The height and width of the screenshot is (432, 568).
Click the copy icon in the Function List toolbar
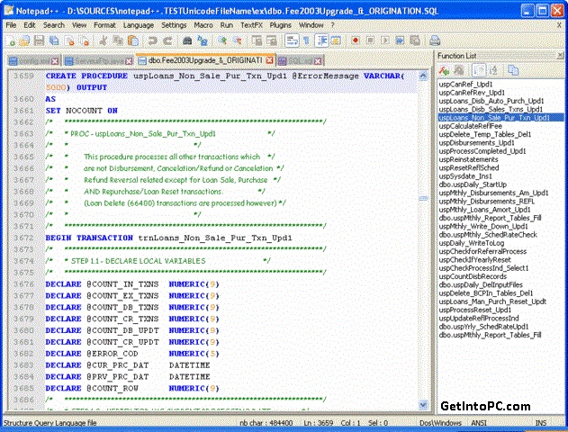point(513,70)
